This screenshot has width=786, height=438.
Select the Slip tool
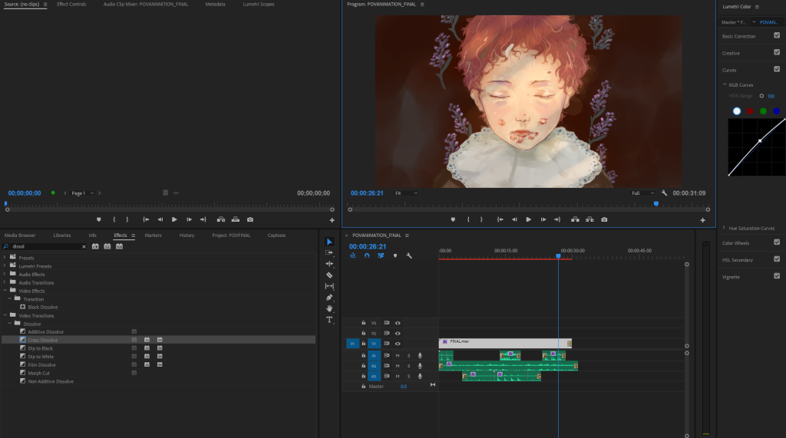point(329,286)
